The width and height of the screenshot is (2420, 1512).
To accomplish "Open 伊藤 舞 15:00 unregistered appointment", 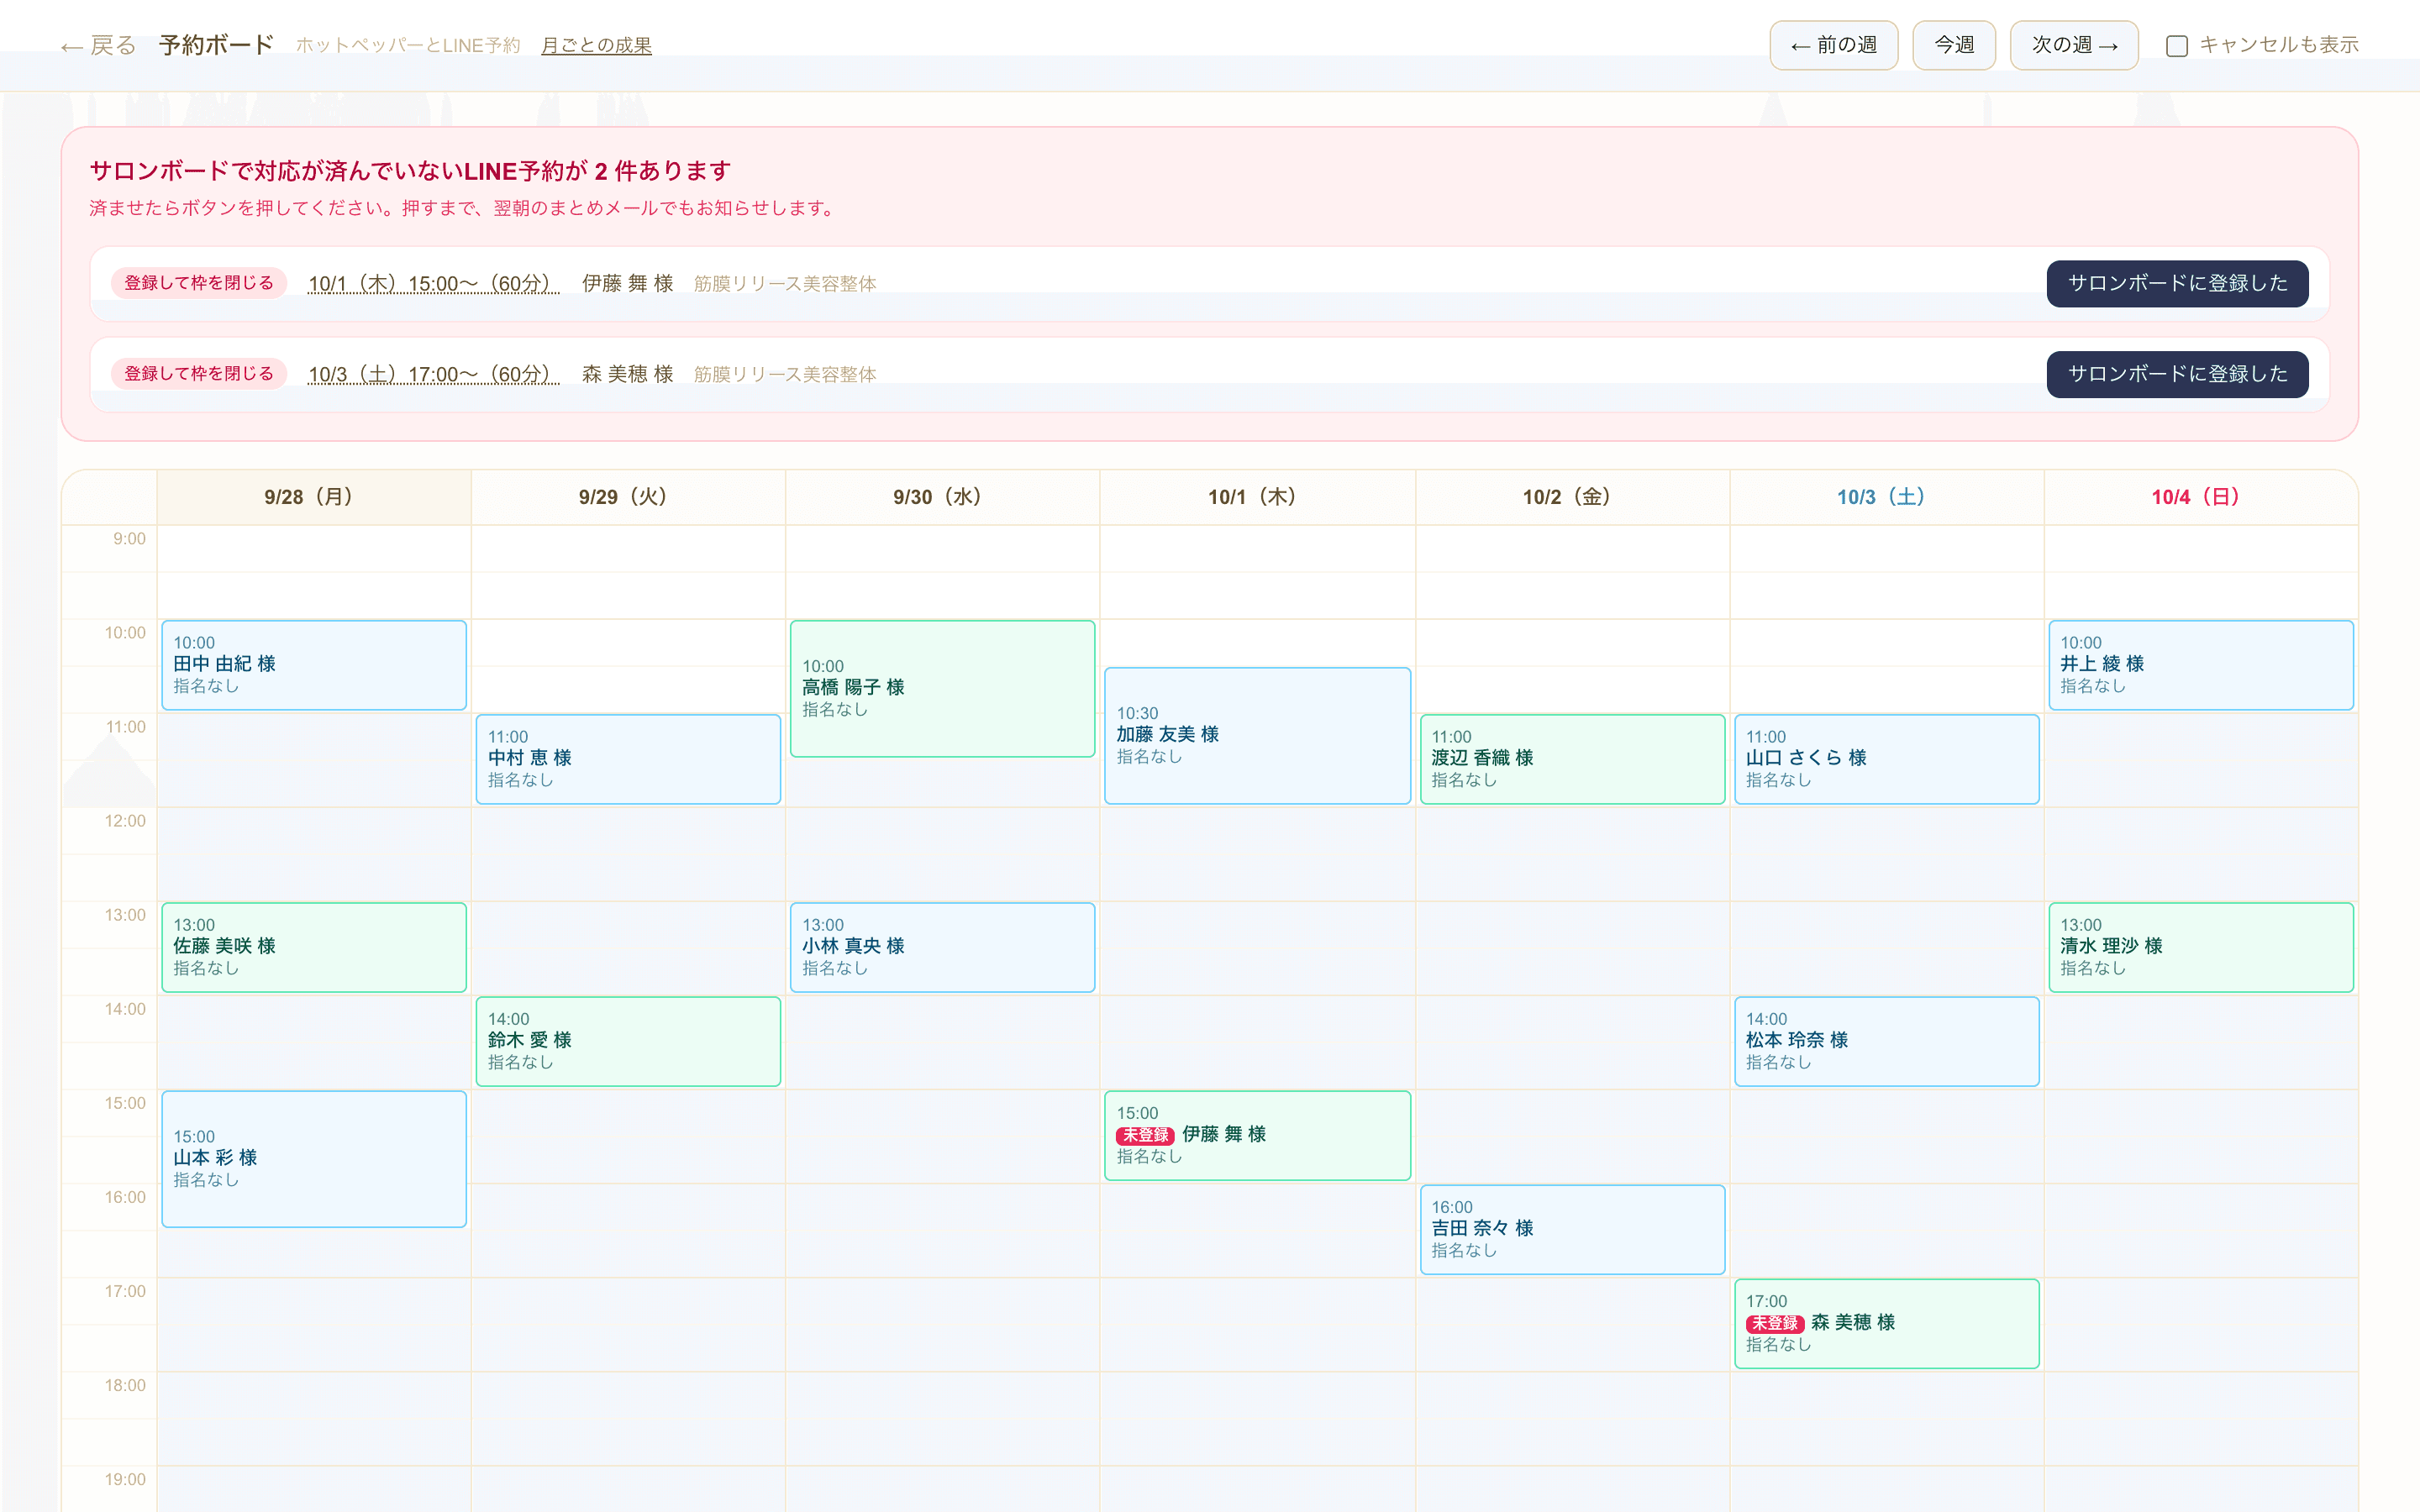I will 1257,1135.
